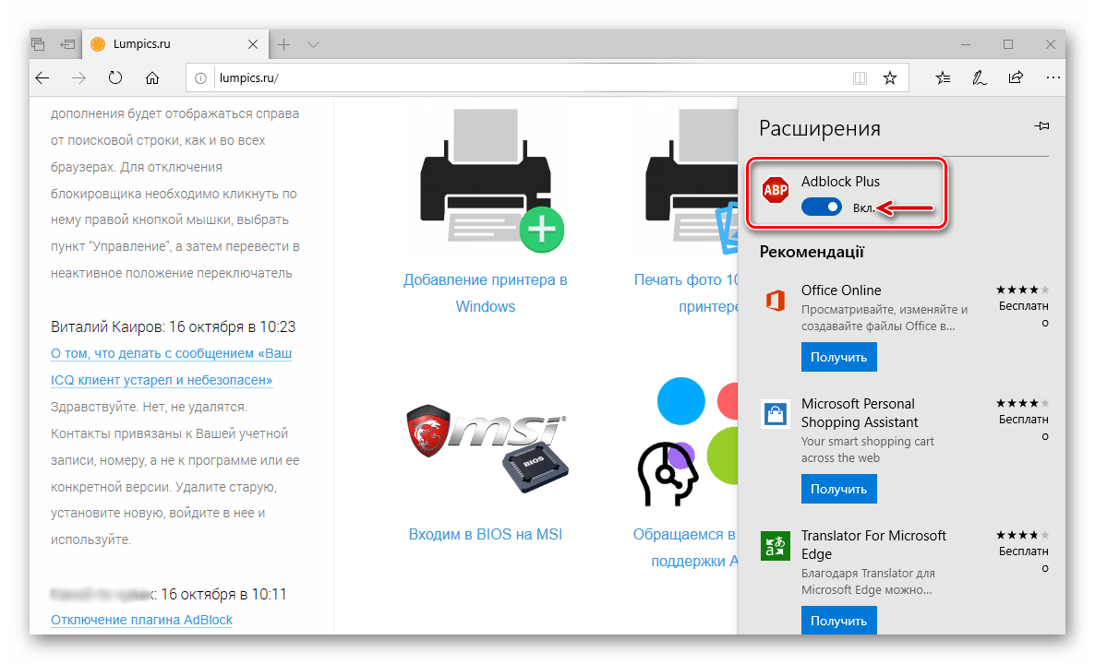Open the 'Печать фото' printer article link
Viewport: 1095px width, 664px height.
click(x=686, y=293)
